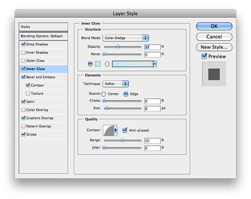
Task: Click the New Style... button
Action: [x=214, y=47]
